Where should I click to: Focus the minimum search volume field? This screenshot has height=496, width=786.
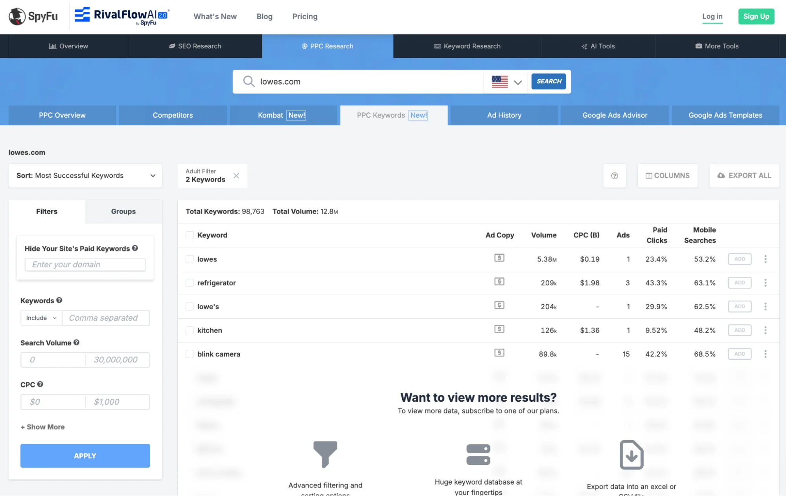(53, 360)
